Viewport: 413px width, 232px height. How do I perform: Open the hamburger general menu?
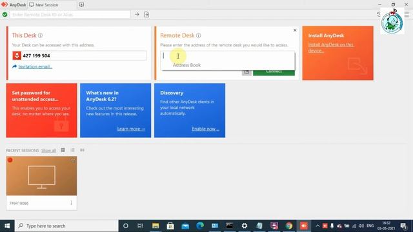(x=407, y=15)
